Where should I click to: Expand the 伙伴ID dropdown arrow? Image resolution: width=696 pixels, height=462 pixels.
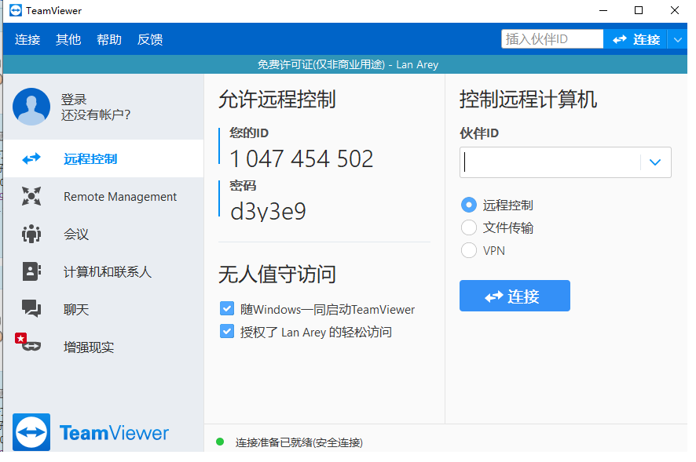[x=655, y=162]
